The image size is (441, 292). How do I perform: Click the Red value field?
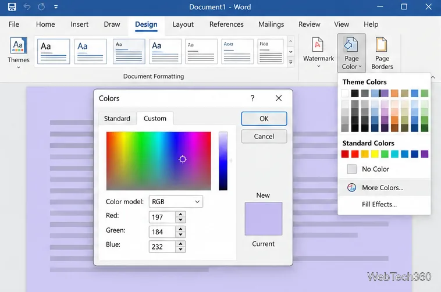[162, 217]
